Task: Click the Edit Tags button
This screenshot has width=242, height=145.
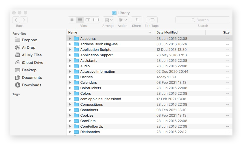Action: coord(152,20)
